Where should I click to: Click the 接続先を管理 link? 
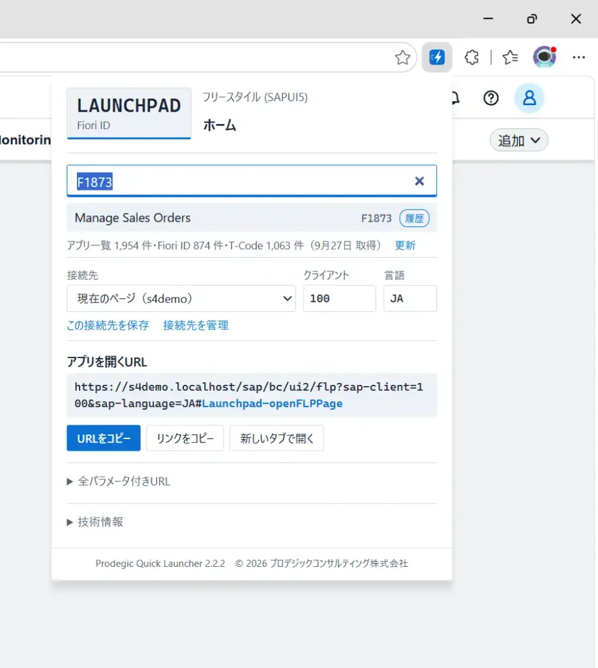[196, 326]
